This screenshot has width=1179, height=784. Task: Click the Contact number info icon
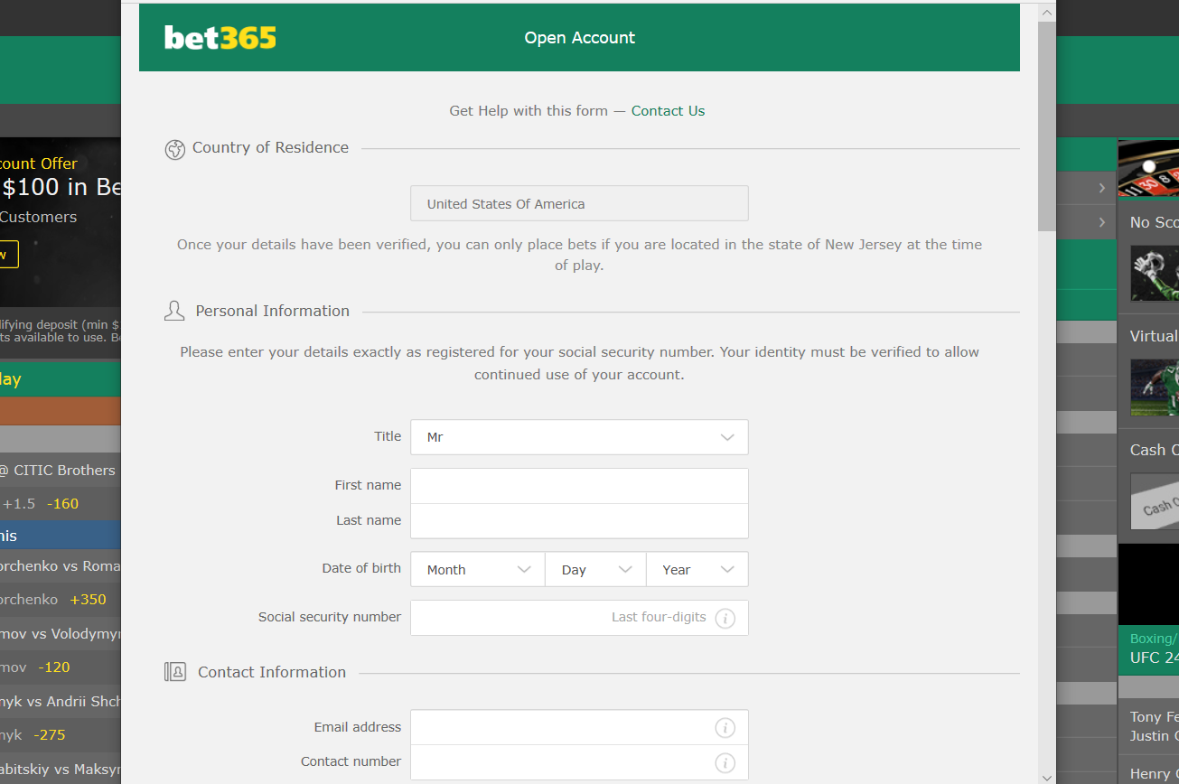[725, 763]
